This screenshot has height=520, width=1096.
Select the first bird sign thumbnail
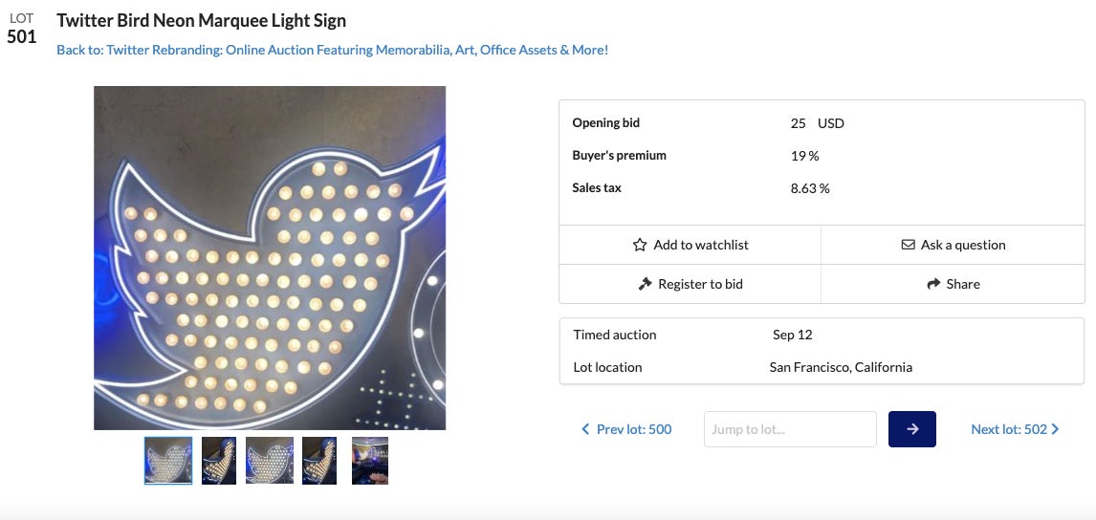[x=168, y=461]
